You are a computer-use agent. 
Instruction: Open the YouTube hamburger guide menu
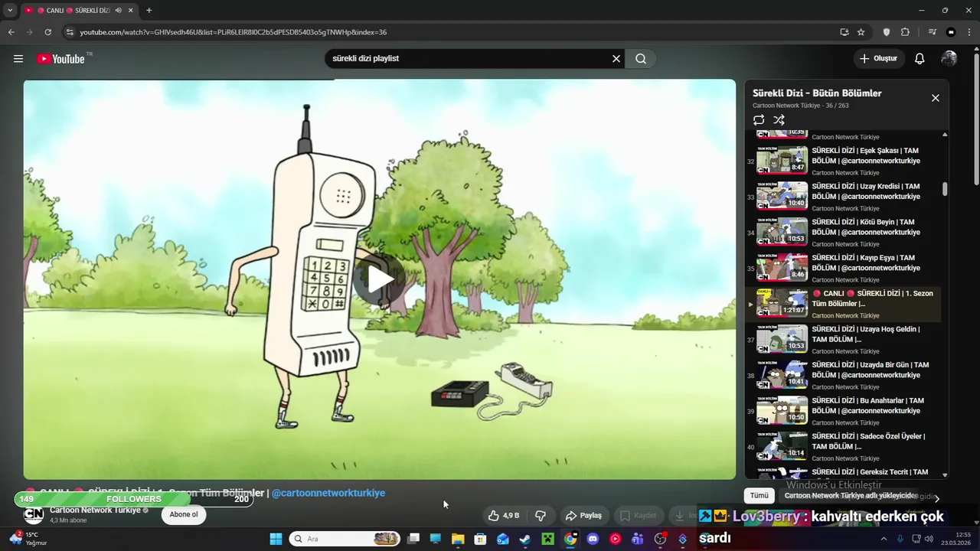click(18, 59)
